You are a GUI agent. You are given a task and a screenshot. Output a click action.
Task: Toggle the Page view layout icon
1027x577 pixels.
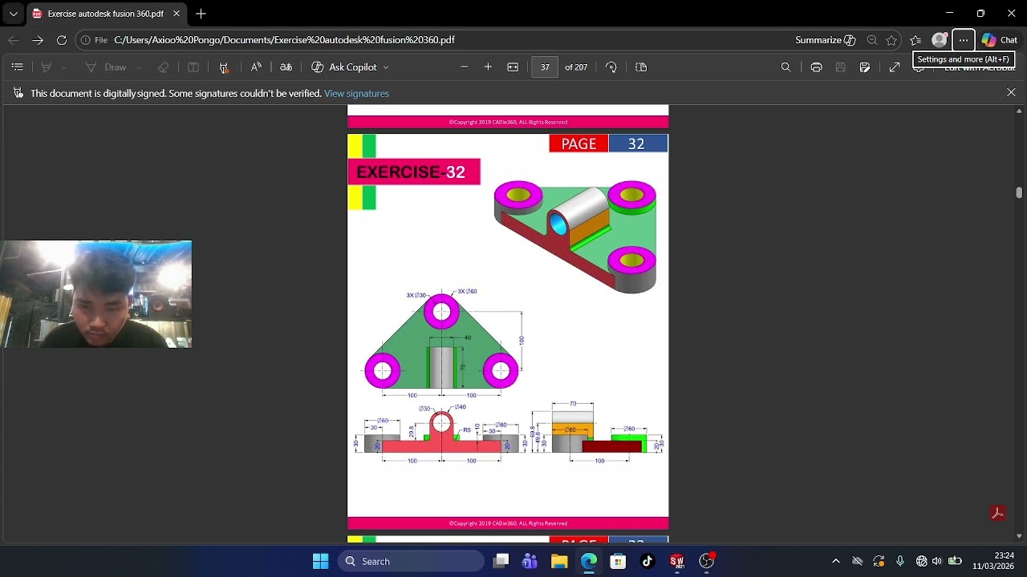[x=641, y=67]
